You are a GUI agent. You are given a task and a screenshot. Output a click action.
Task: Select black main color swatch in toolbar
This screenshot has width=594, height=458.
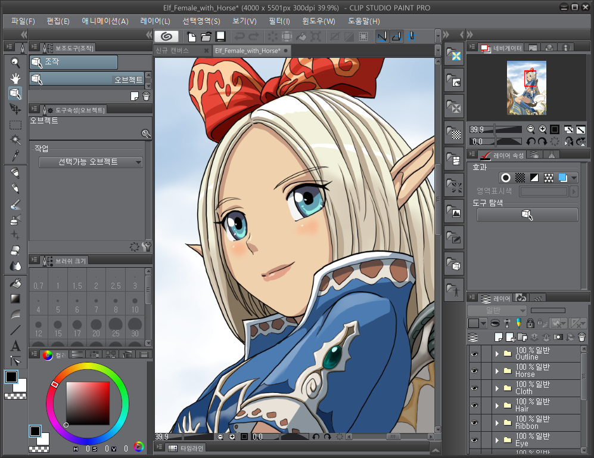[11, 377]
